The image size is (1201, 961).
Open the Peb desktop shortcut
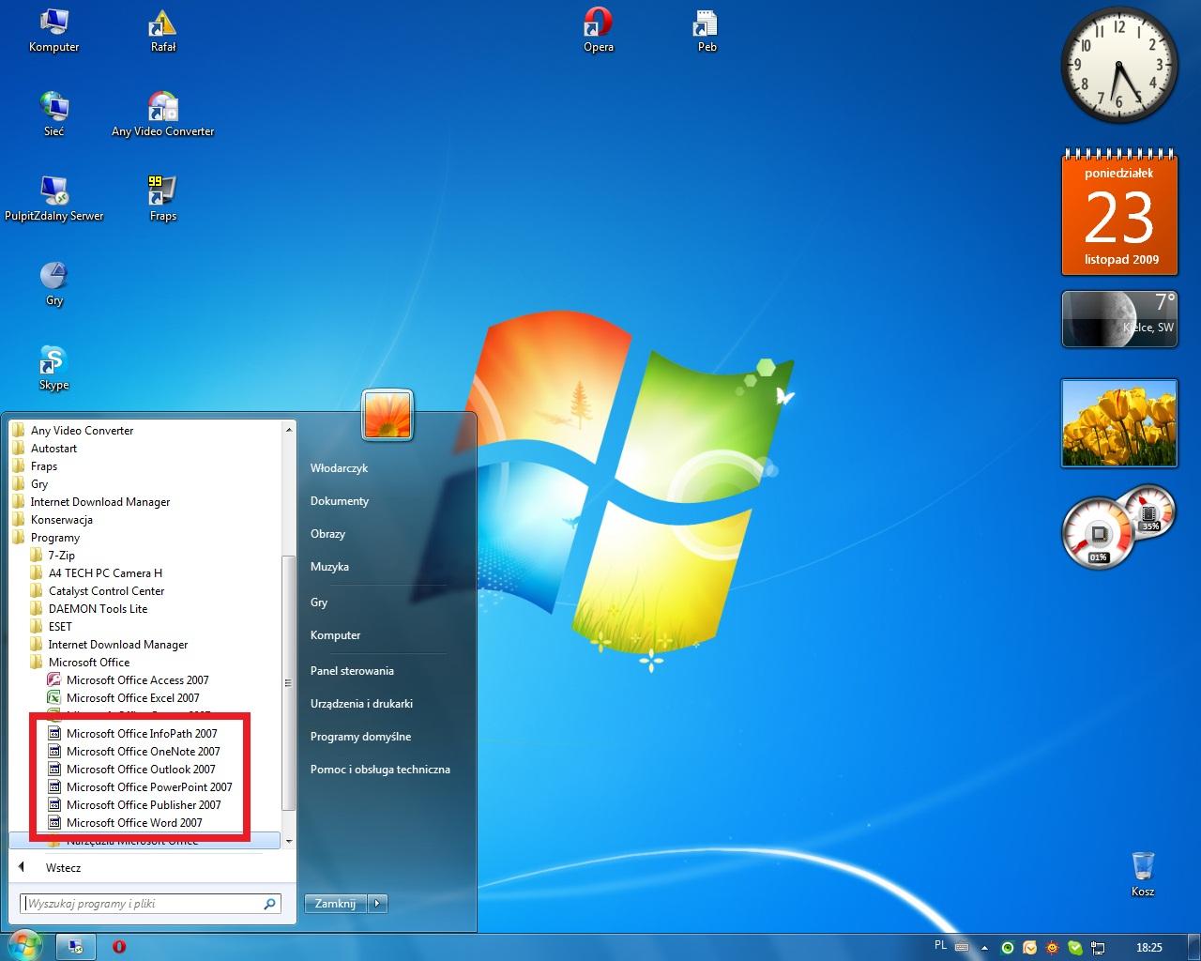707,31
